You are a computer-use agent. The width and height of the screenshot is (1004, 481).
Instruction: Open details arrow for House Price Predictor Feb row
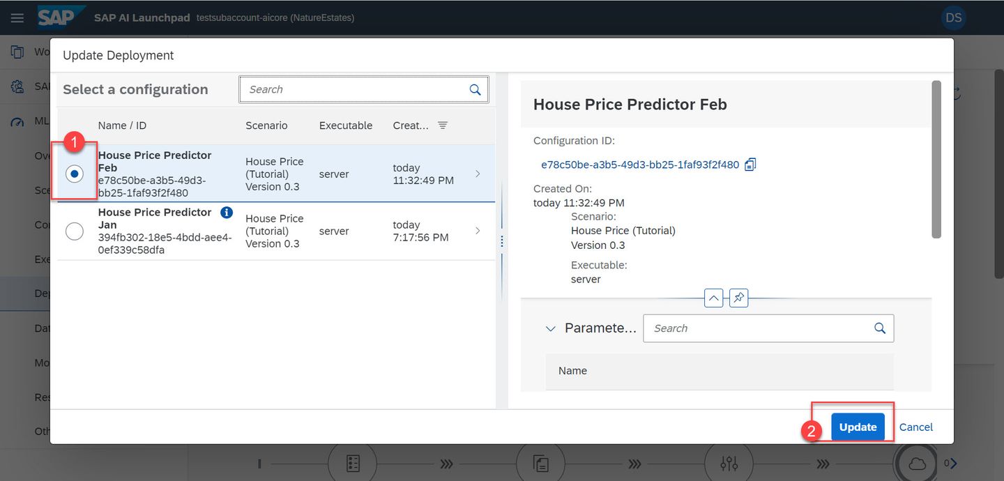click(x=478, y=174)
